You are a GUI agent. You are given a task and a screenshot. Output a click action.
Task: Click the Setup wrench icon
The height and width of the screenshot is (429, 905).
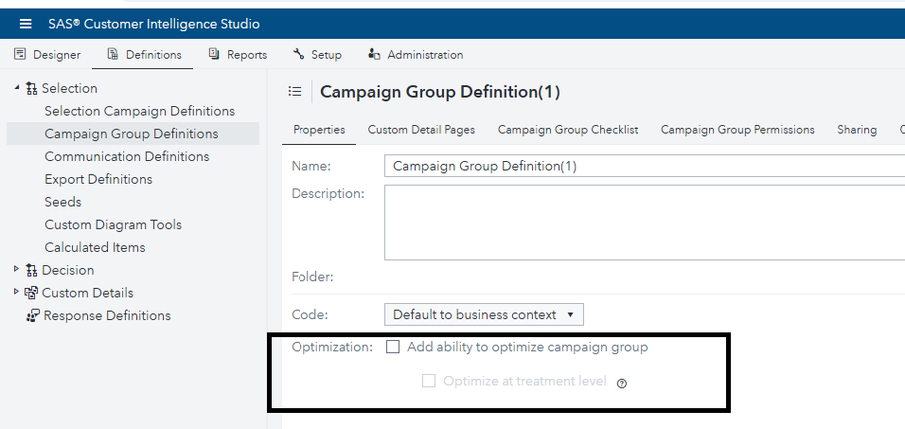[x=298, y=54]
